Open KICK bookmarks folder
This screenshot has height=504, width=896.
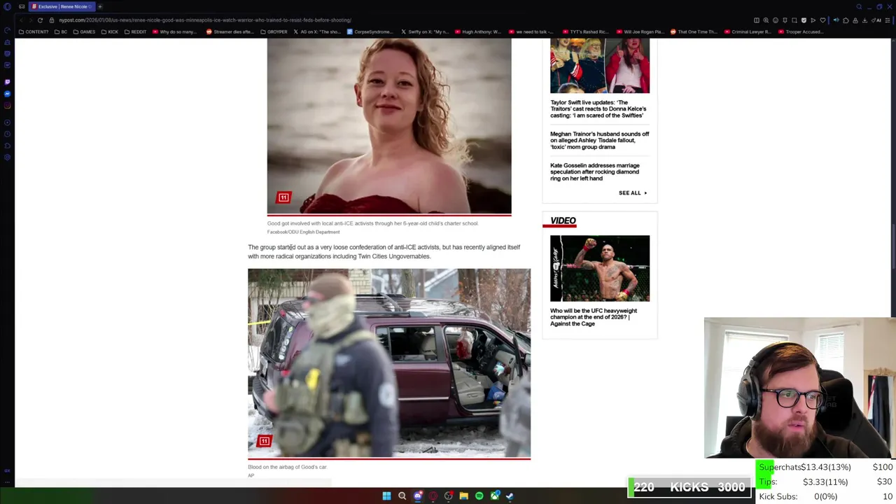coord(110,31)
